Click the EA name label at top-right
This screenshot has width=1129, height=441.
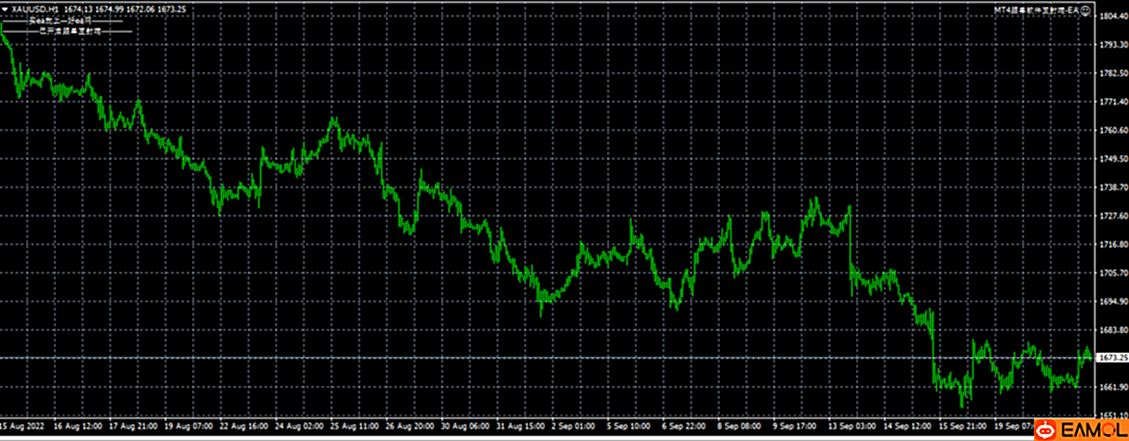coord(1036,10)
